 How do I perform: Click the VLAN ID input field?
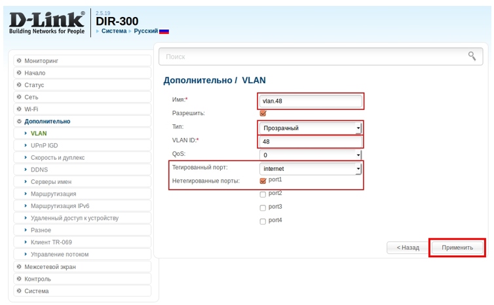(x=311, y=141)
